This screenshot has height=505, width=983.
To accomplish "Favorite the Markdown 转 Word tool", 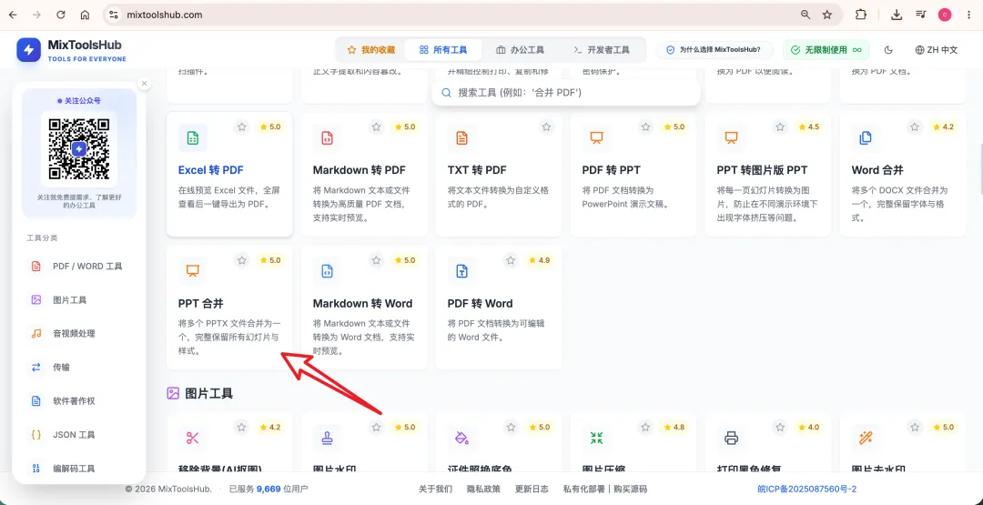I will (x=376, y=260).
